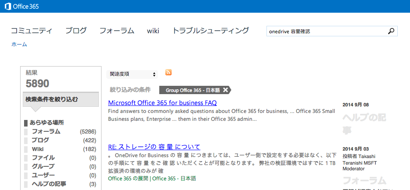Filter results by ヘルプの記事 (3)
The image size is (410, 190).
(x=60, y=184)
